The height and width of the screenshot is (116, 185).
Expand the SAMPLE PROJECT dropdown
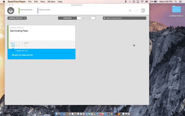point(17,18)
